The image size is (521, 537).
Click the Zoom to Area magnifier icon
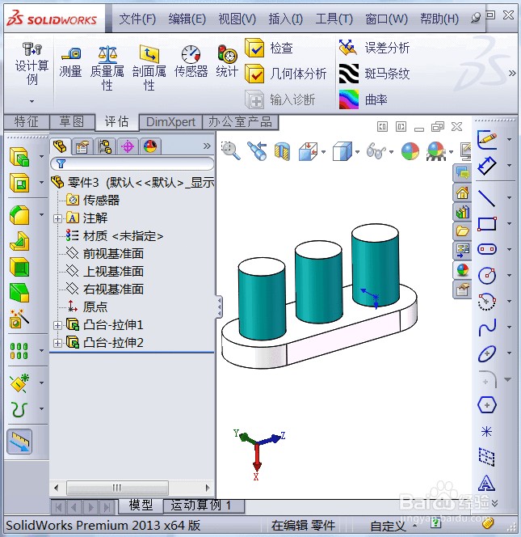[231, 150]
